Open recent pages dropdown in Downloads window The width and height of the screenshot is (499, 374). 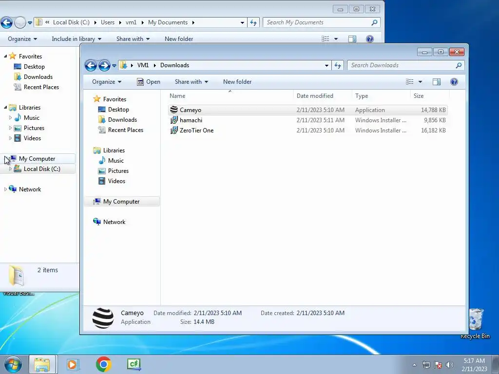pyautogui.click(x=114, y=66)
